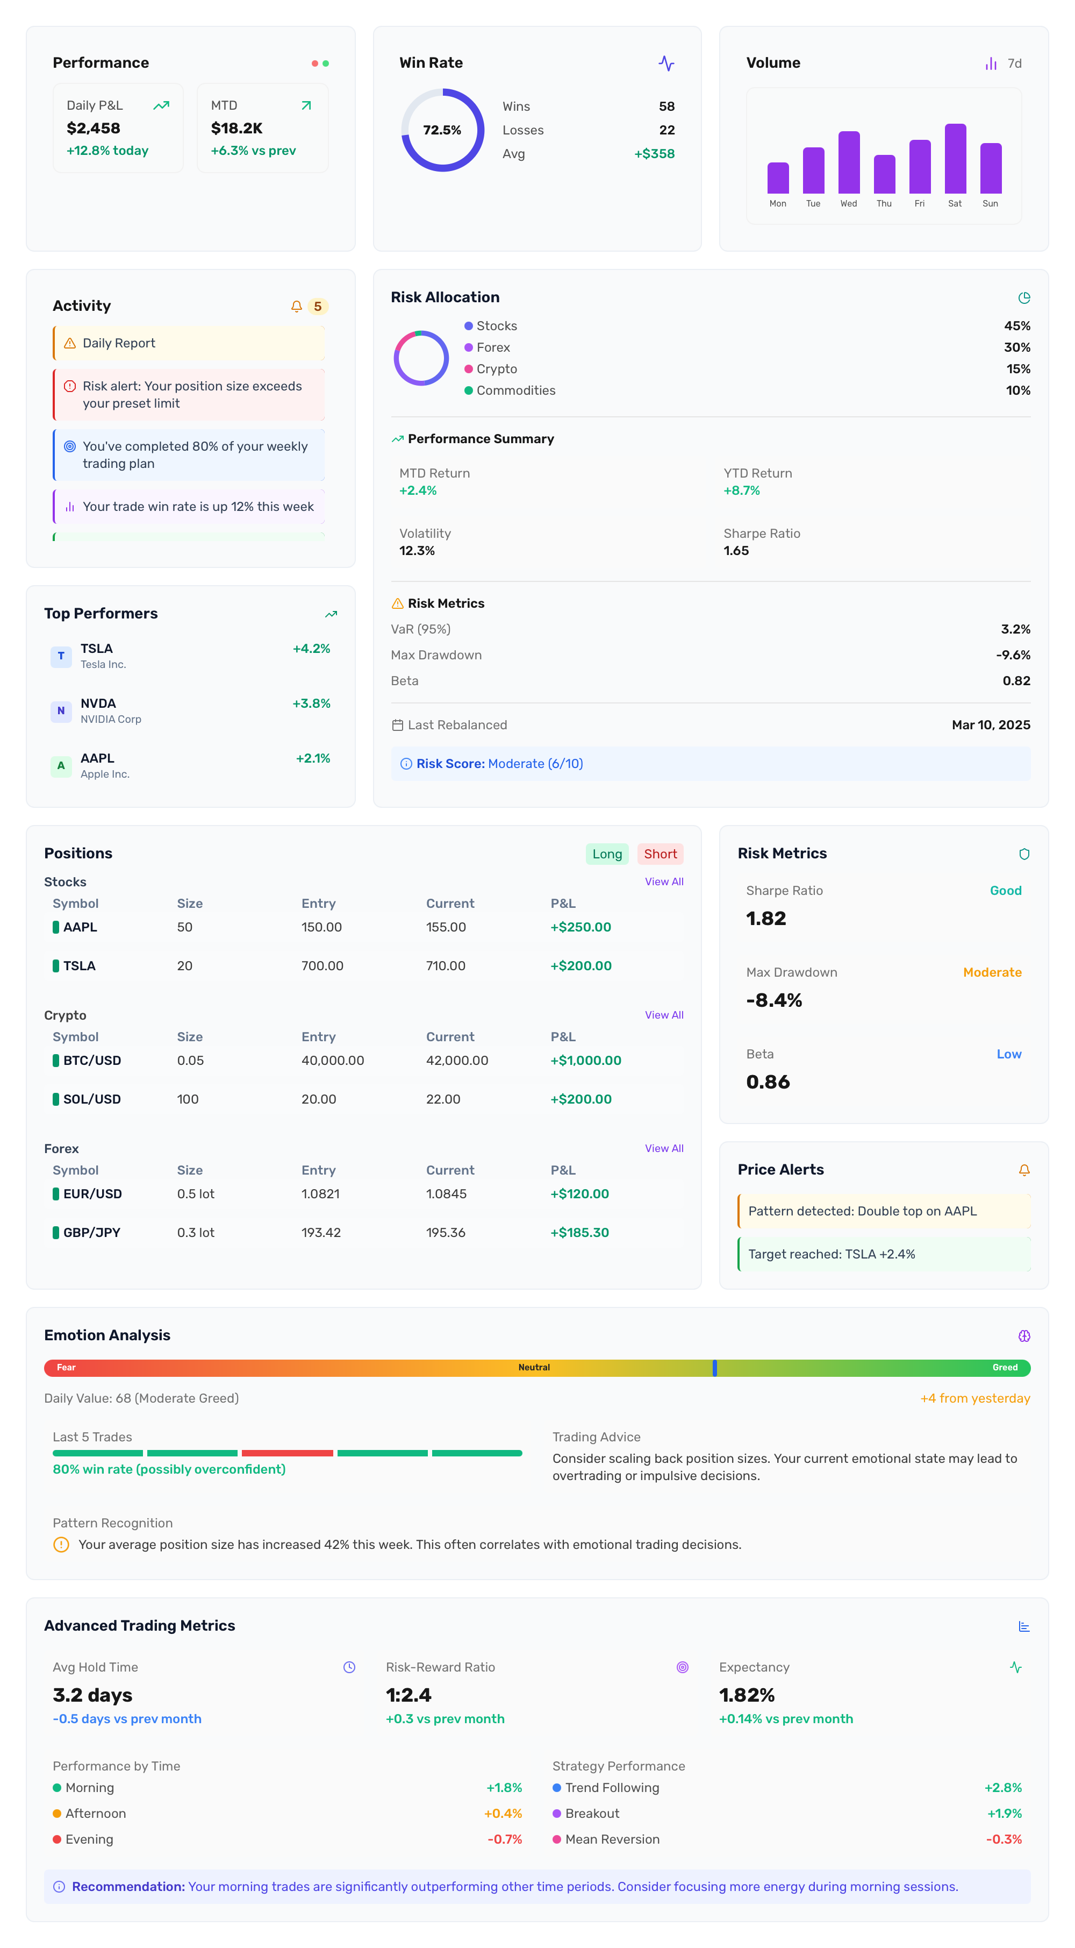Image resolution: width=1075 pixels, height=1948 pixels.
Task: Click the target icon beside Risk-Reward Ratio
Action: pyautogui.click(x=683, y=1667)
